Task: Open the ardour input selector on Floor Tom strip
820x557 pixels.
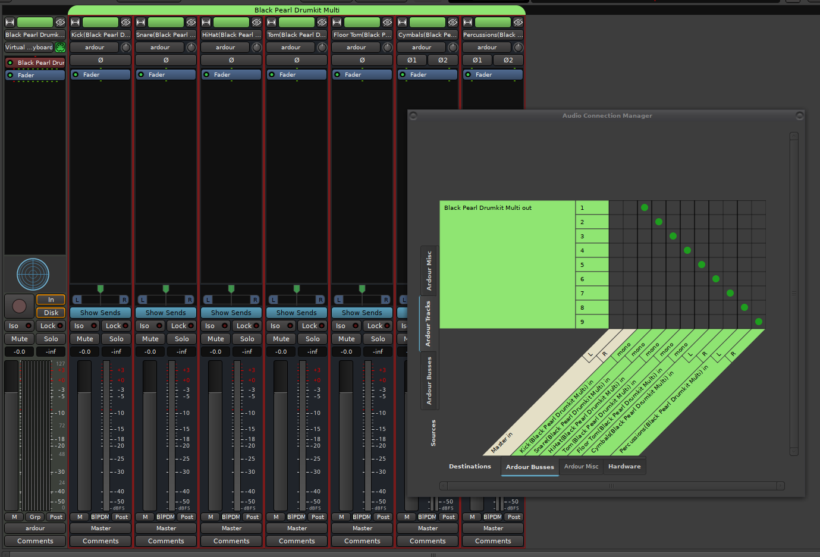Action: click(356, 48)
